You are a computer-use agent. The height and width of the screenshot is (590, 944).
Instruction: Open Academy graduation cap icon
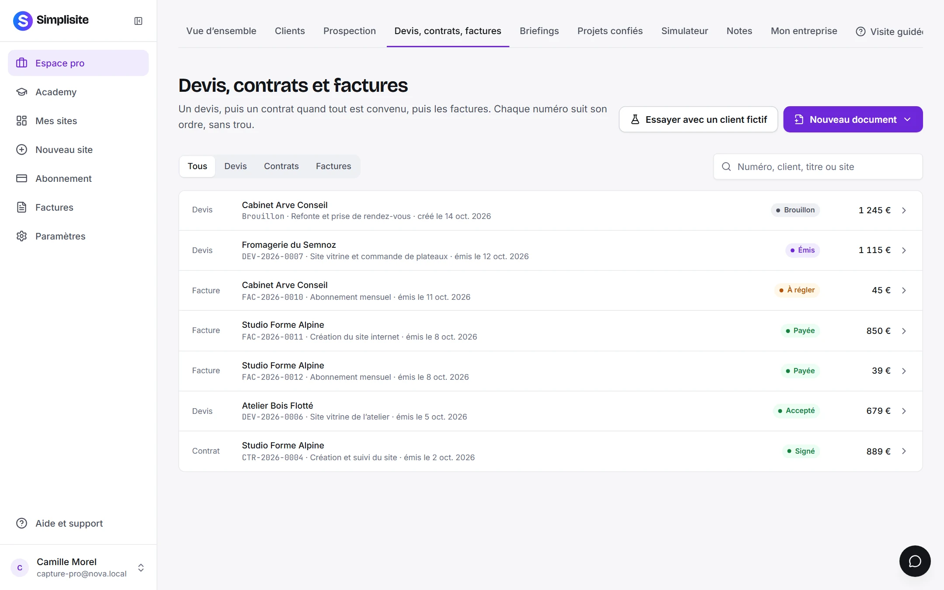tap(21, 92)
